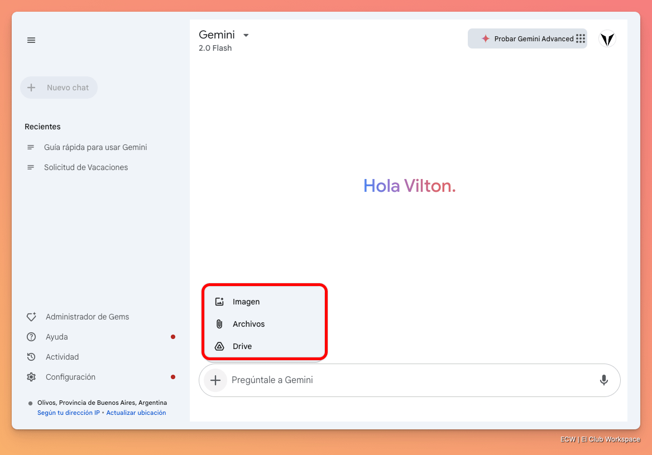
Task: Click the Drive triangle icon
Action: (x=219, y=346)
